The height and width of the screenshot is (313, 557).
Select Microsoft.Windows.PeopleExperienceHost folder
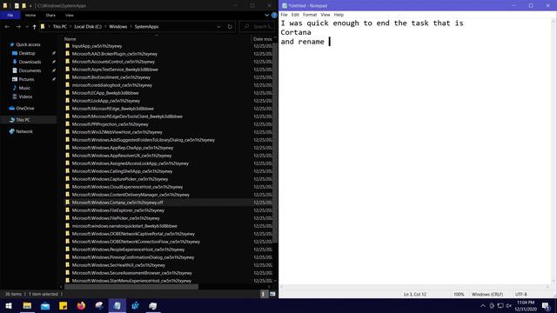point(128,250)
